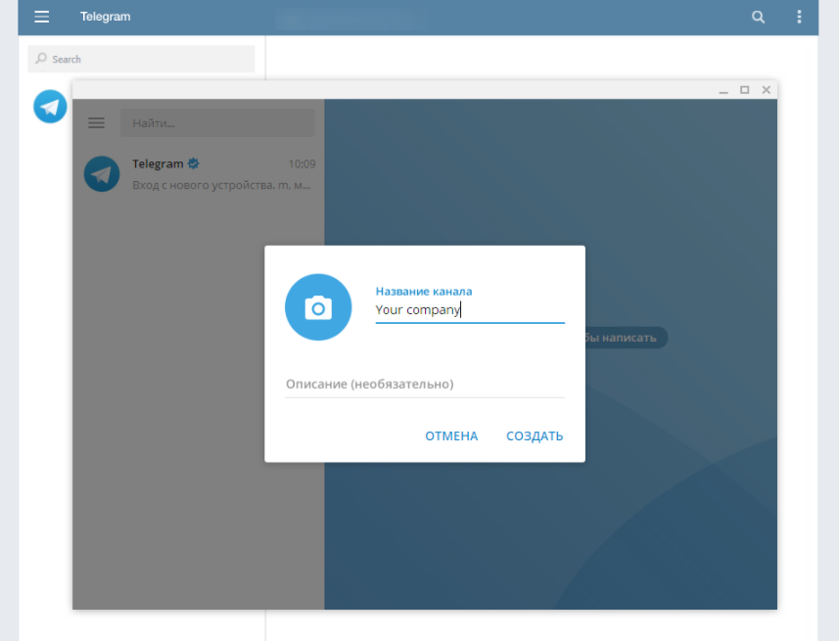Click the verified badge next to Telegram
839x641 pixels.
click(x=194, y=163)
